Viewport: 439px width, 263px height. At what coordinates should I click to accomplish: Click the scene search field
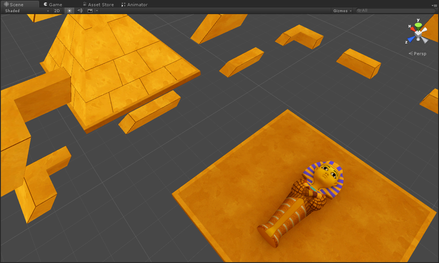[x=396, y=10]
